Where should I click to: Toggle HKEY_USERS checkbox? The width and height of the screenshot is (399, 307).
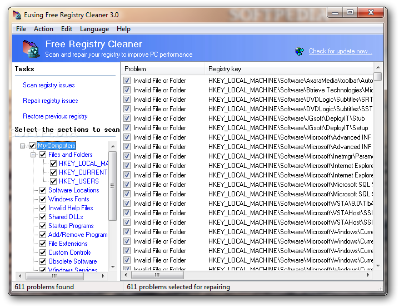click(53, 181)
